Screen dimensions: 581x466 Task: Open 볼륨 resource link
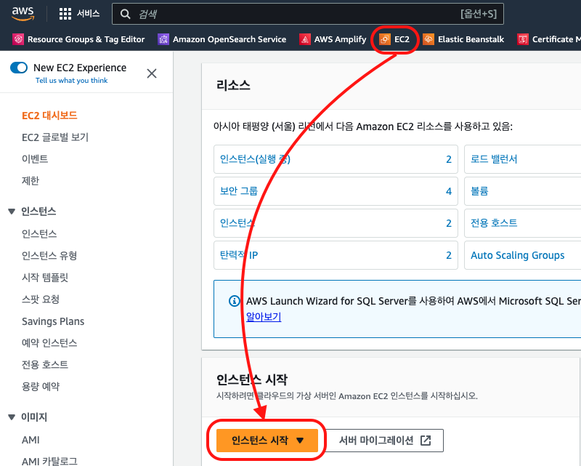tap(479, 191)
